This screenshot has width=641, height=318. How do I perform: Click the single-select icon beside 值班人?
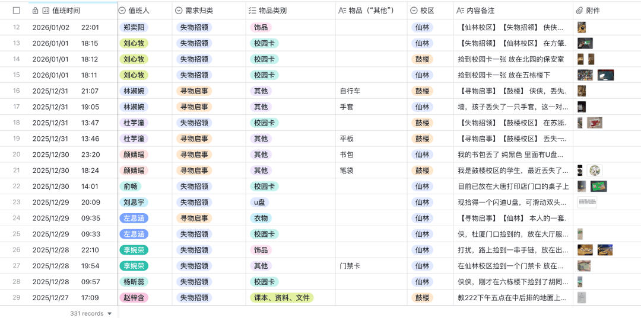[x=122, y=11]
